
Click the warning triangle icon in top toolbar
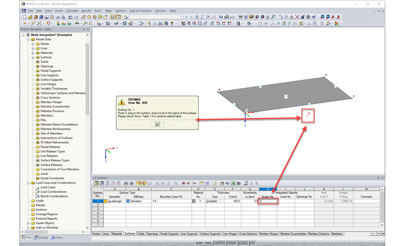(291, 17)
